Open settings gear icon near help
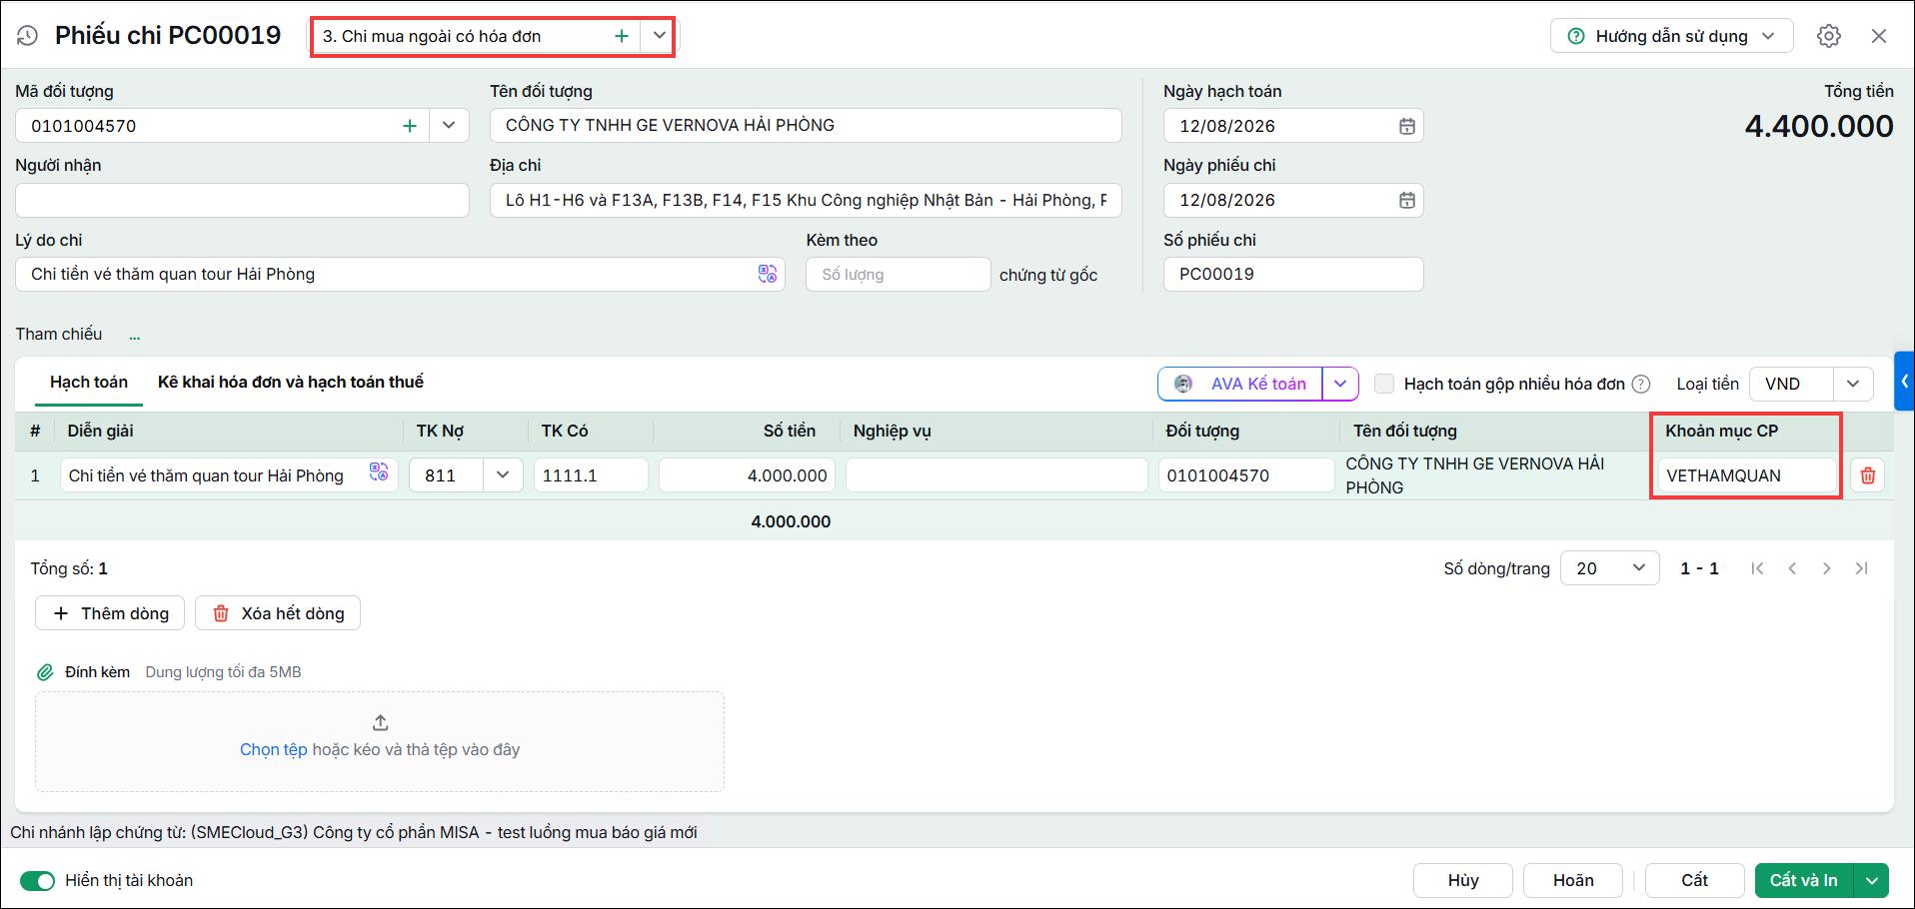The image size is (1915, 909). point(1829,36)
